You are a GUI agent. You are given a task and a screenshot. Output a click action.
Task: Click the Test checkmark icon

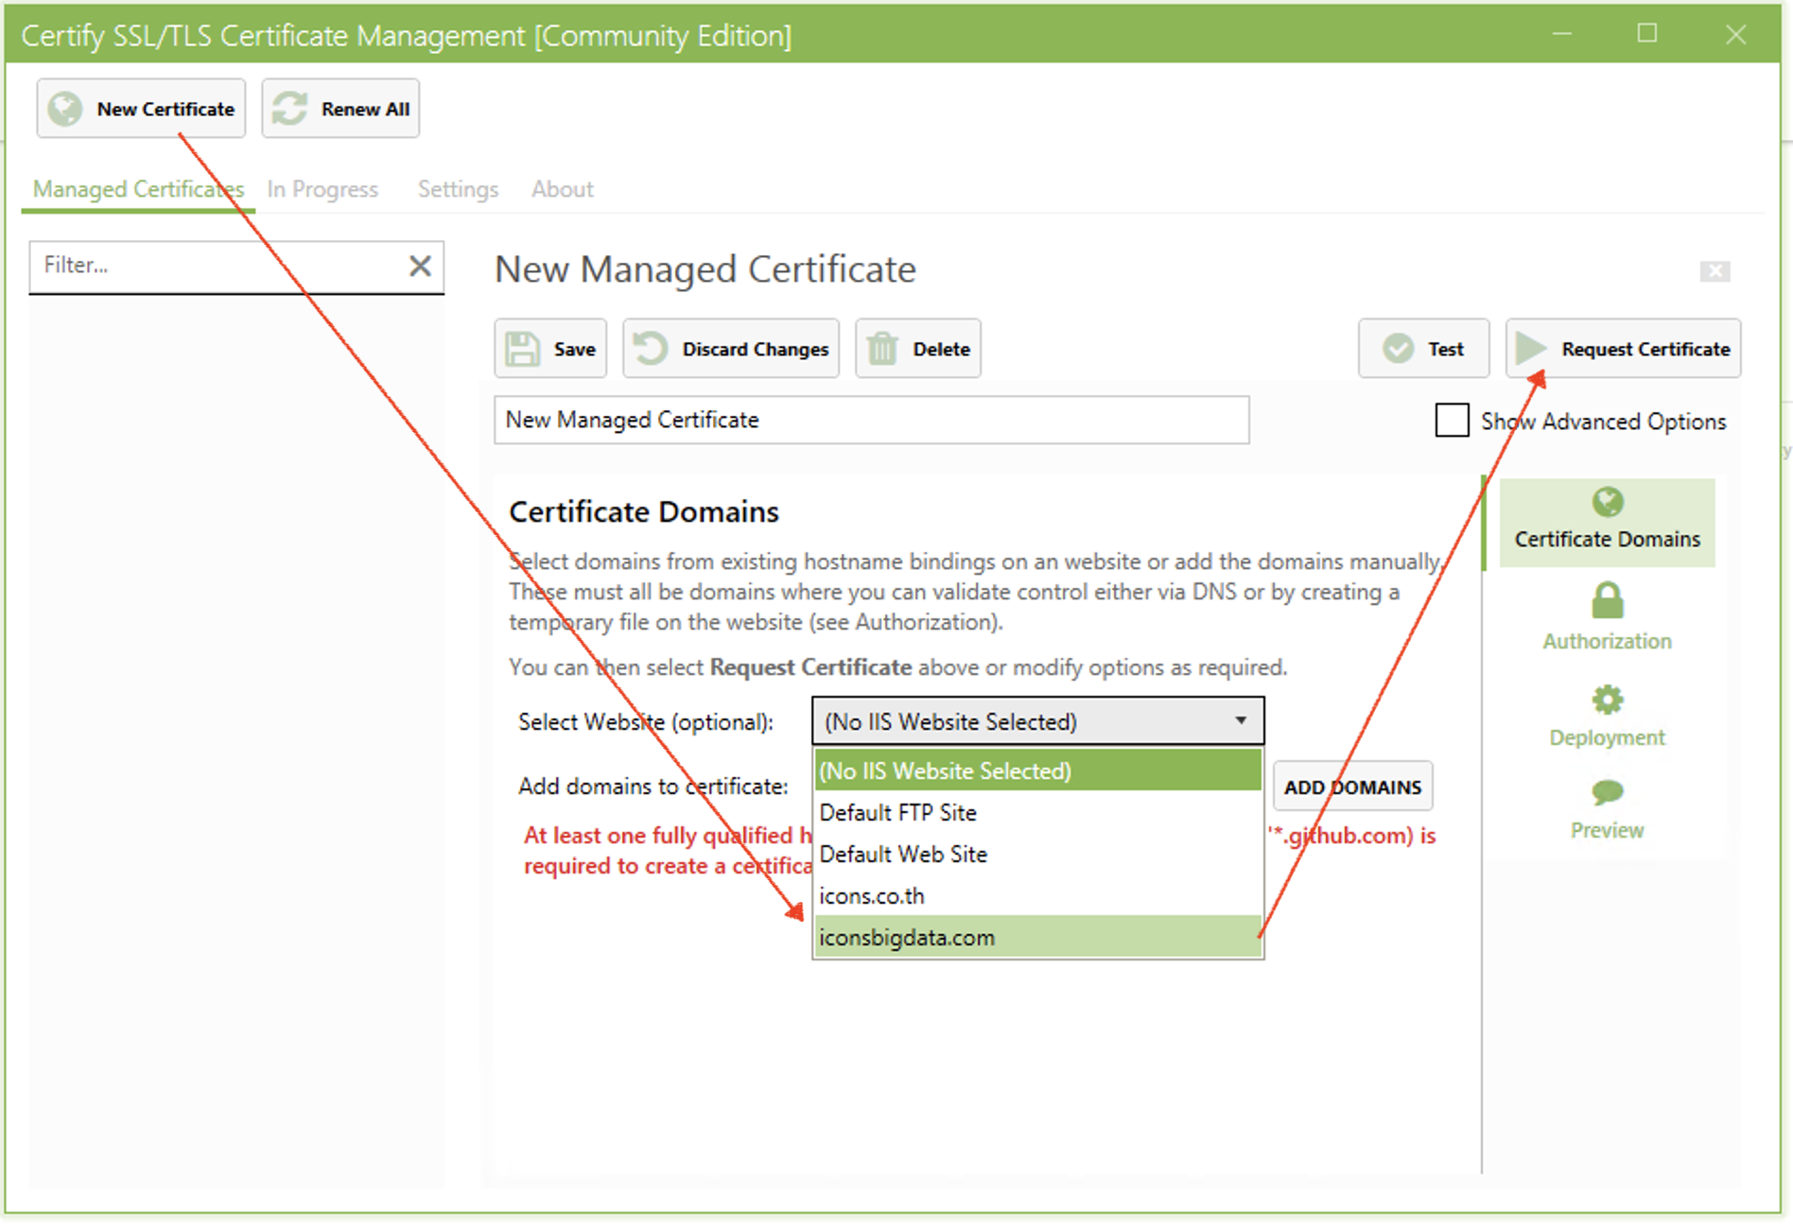click(1398, 349)
